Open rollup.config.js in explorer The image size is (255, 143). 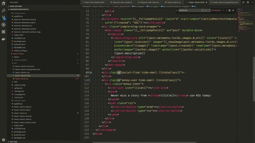point(20,51)
